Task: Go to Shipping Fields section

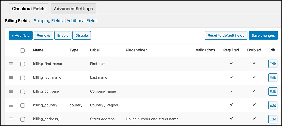Action: coord(48,21)
